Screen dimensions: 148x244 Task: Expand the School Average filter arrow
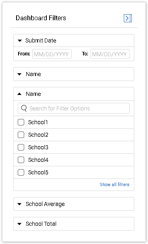pyautogui.click(x=19, y=204)
